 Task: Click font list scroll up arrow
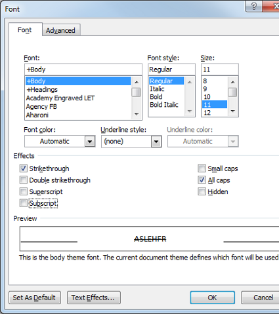137,82
